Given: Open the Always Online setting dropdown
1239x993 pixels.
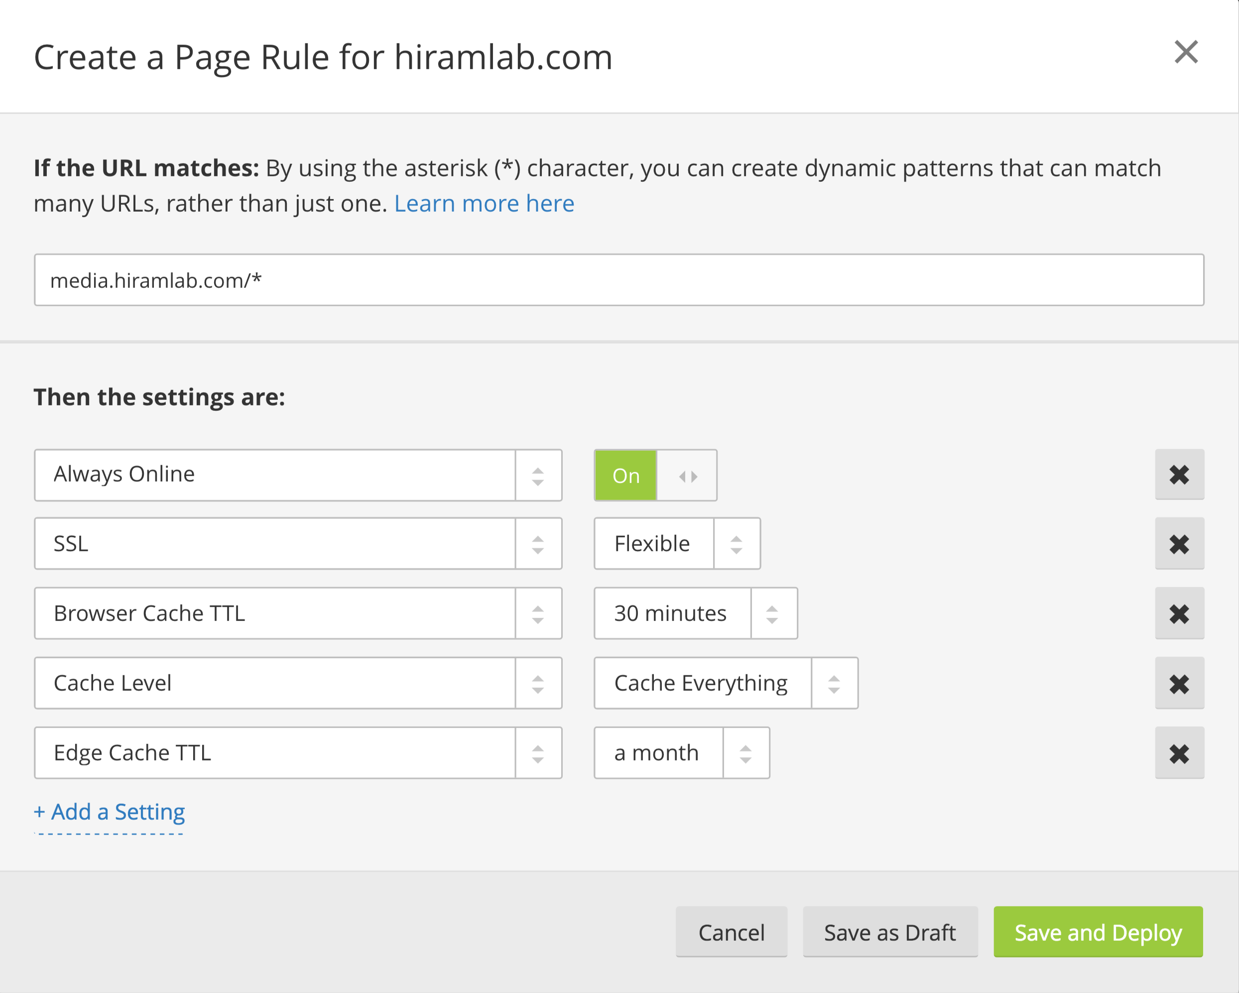Looking at the screenshot, I should 298,475.
